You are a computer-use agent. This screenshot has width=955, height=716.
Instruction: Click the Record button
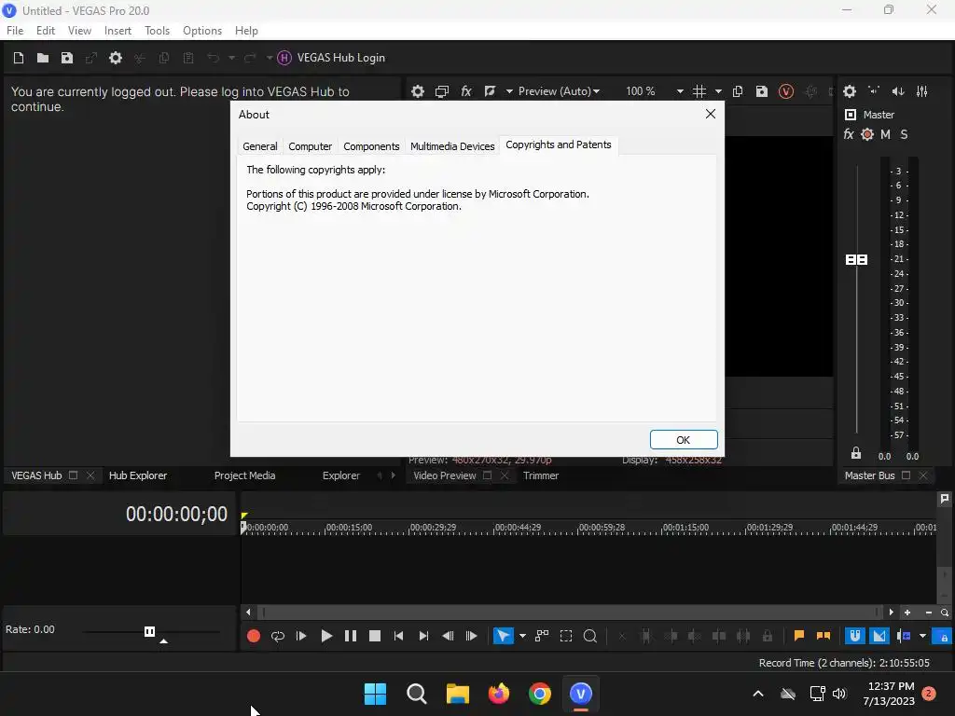coord(254,636)
